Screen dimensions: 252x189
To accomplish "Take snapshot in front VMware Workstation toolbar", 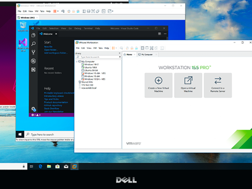I will tap(127, 48).
